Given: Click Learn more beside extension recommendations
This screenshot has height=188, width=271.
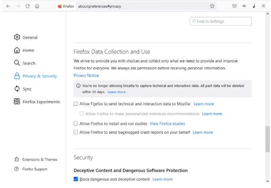Looking at the screenshot, I should pos(212,114).
